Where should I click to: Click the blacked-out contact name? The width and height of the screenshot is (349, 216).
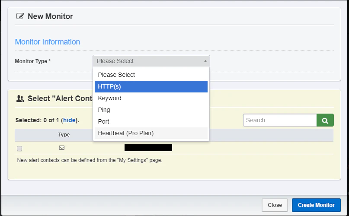coord(148,148)
